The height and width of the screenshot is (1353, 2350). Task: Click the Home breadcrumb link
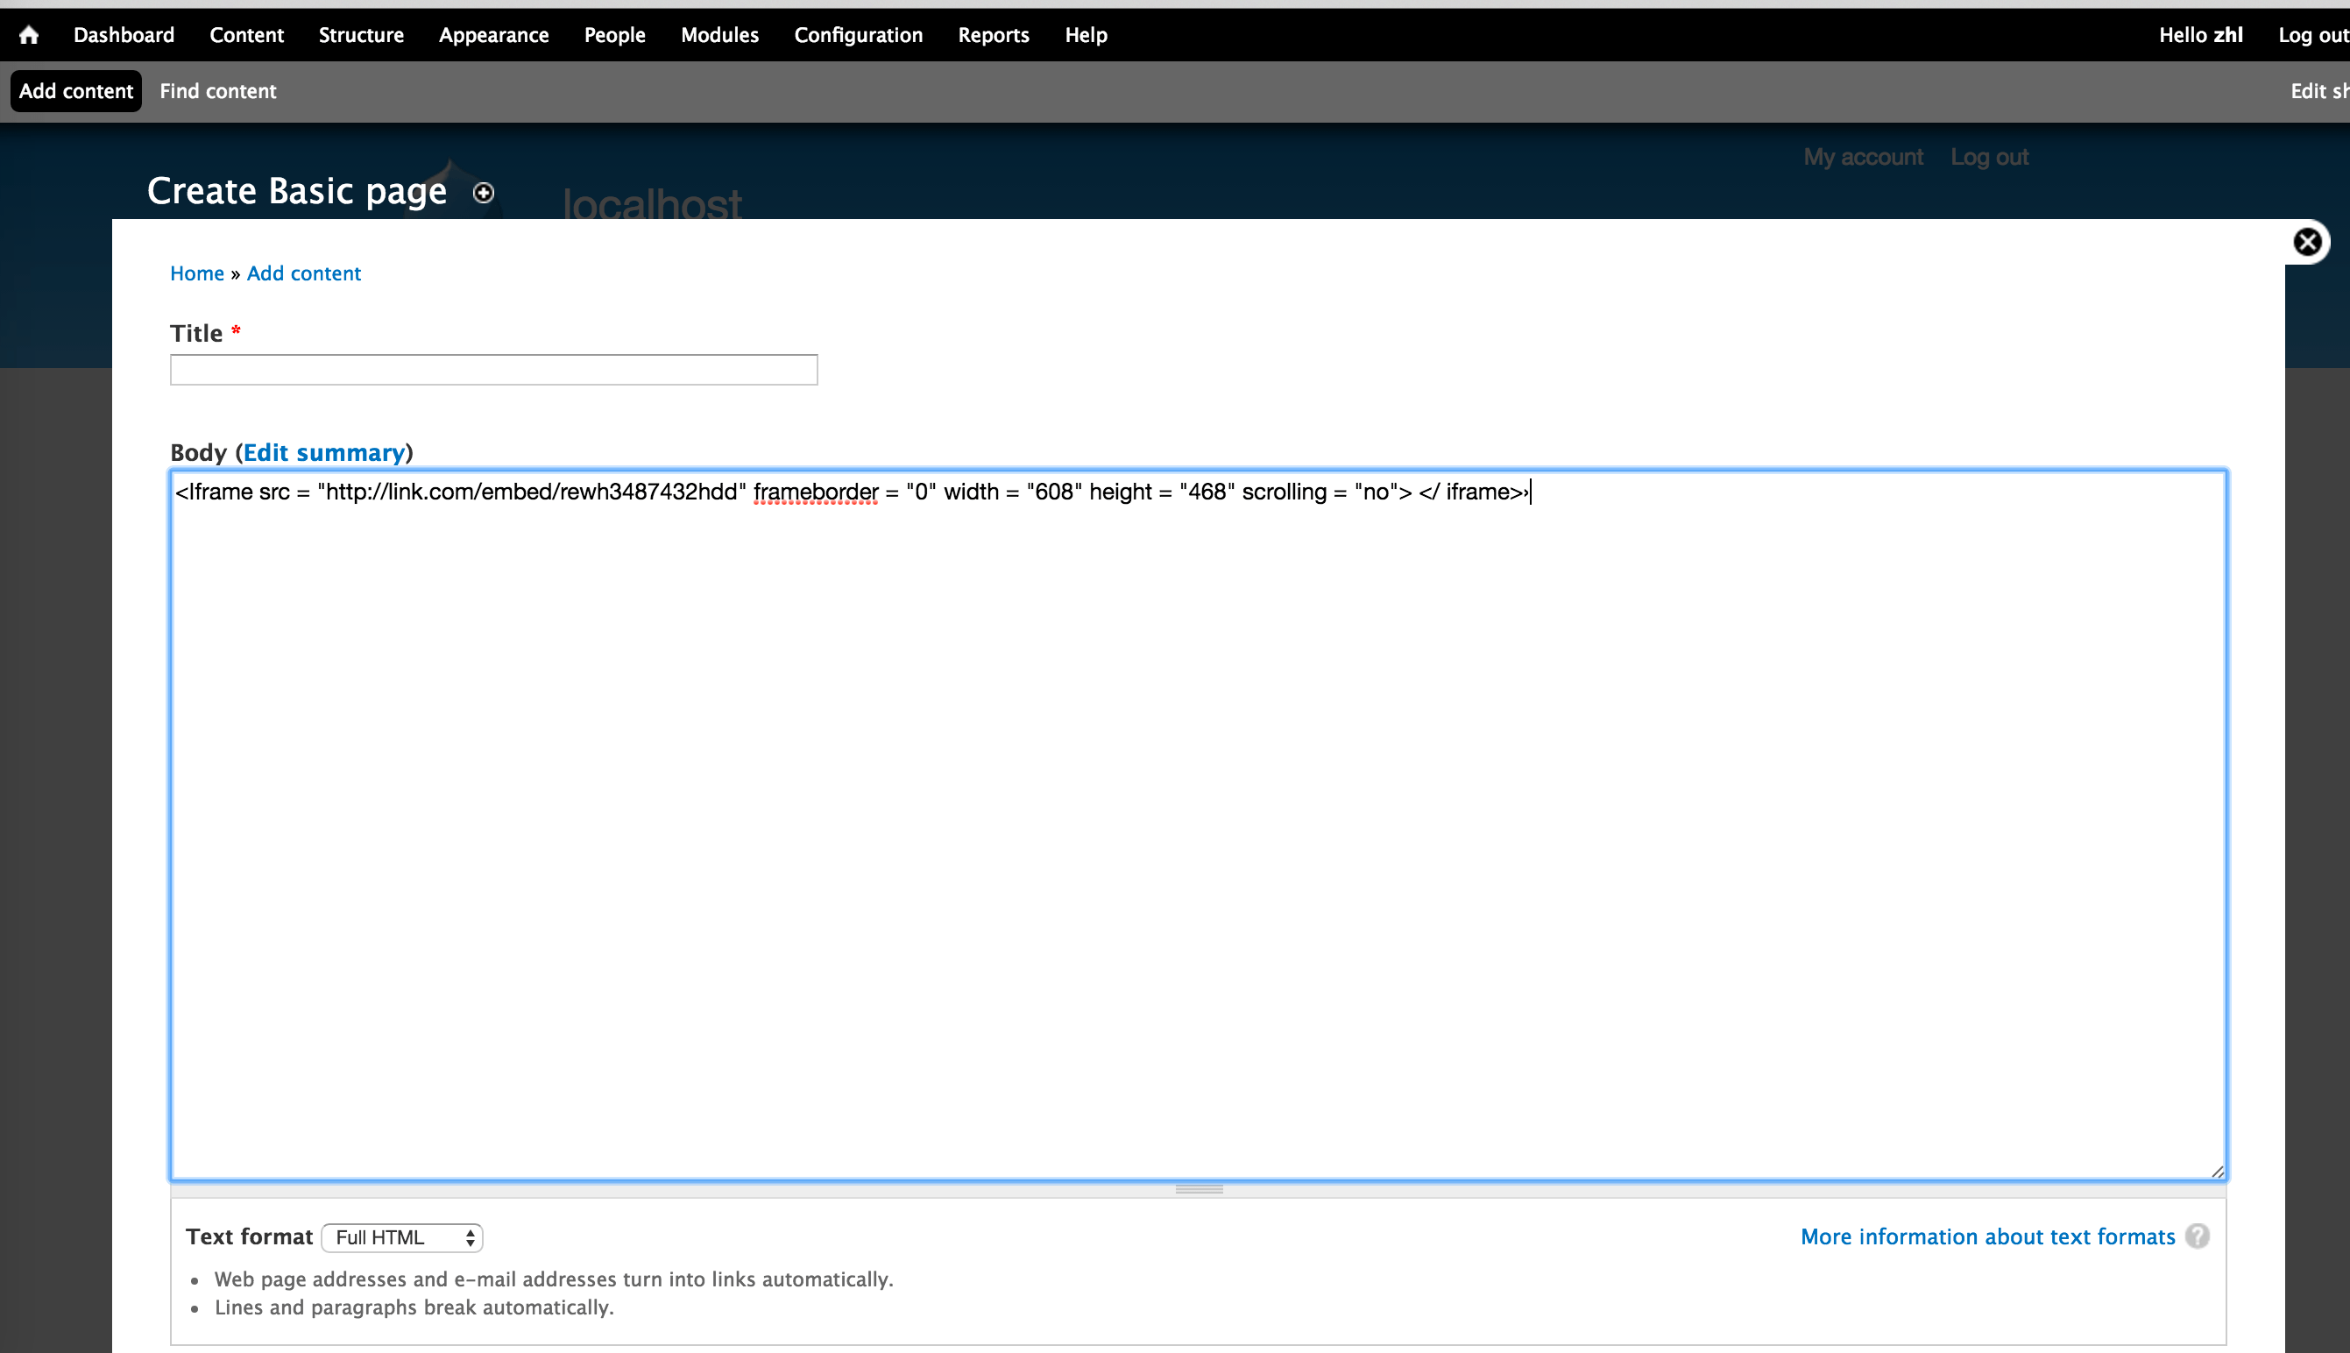197,273
